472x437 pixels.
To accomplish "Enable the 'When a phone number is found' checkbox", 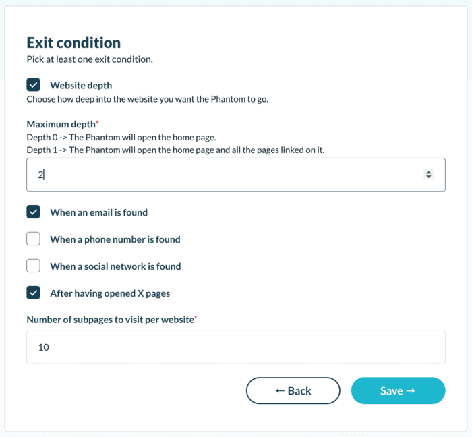I will 33,239.
